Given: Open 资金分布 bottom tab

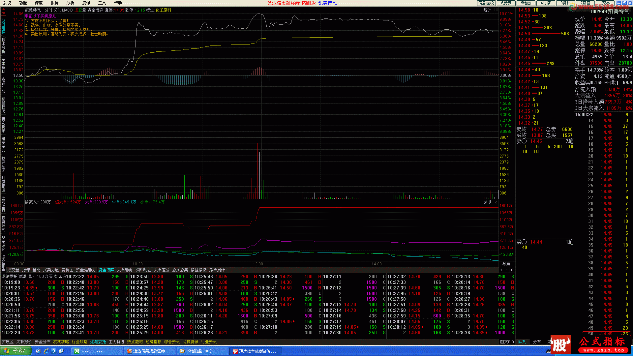Looking at the screenshot, I should [43, 342].
